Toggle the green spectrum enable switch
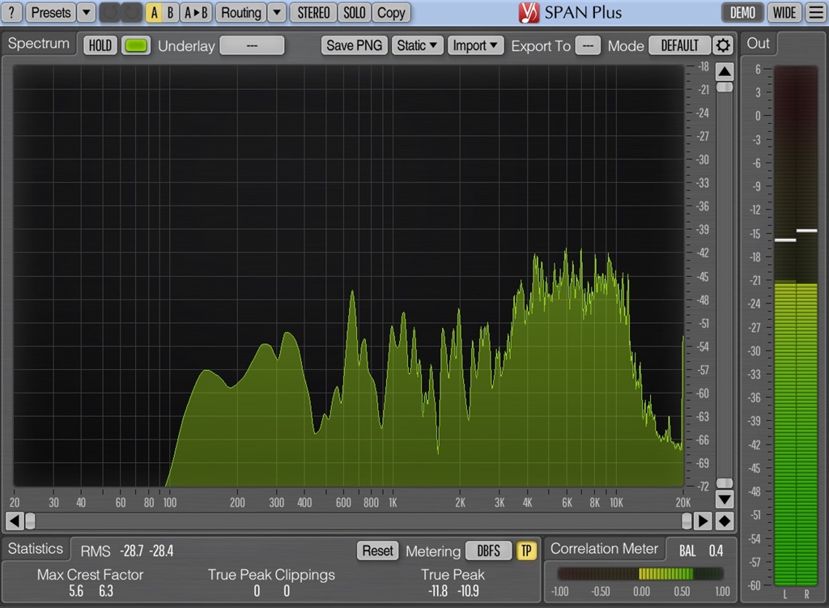This screenshot has height=608, width=829. coord(136,45)
